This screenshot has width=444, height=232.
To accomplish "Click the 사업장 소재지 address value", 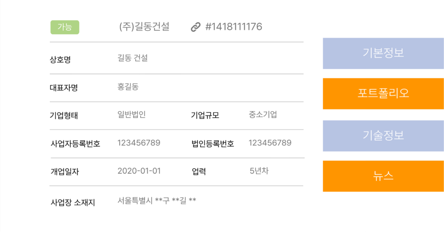I will 157,200.
